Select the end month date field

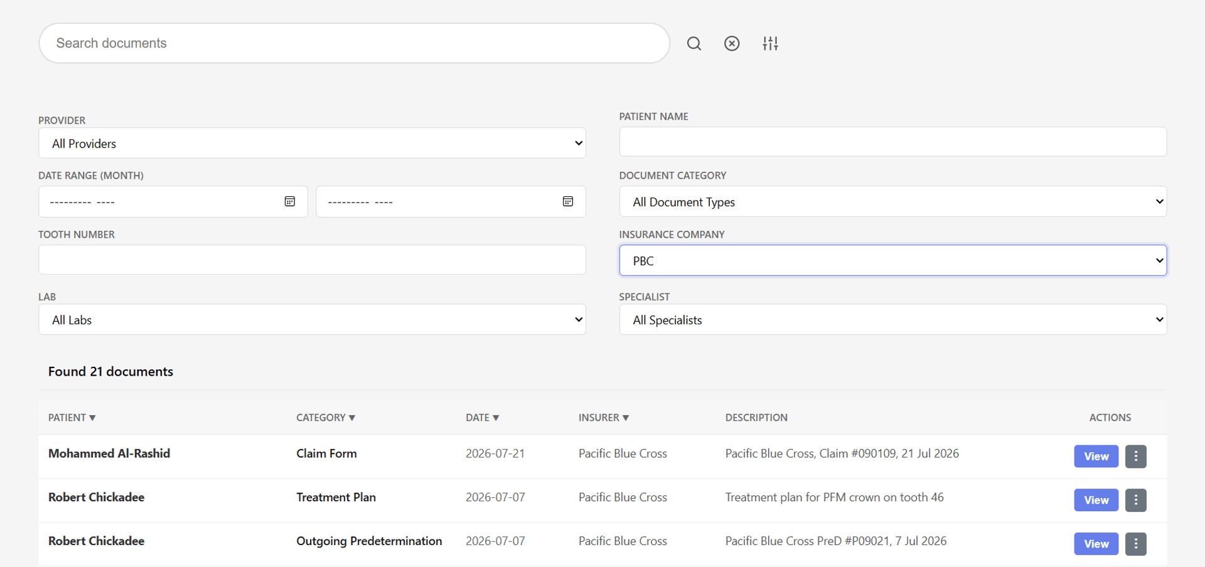click(451, 201)
